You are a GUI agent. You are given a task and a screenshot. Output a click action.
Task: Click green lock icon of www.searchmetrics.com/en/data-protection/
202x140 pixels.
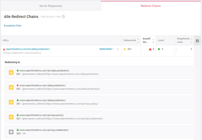(17, 71)
